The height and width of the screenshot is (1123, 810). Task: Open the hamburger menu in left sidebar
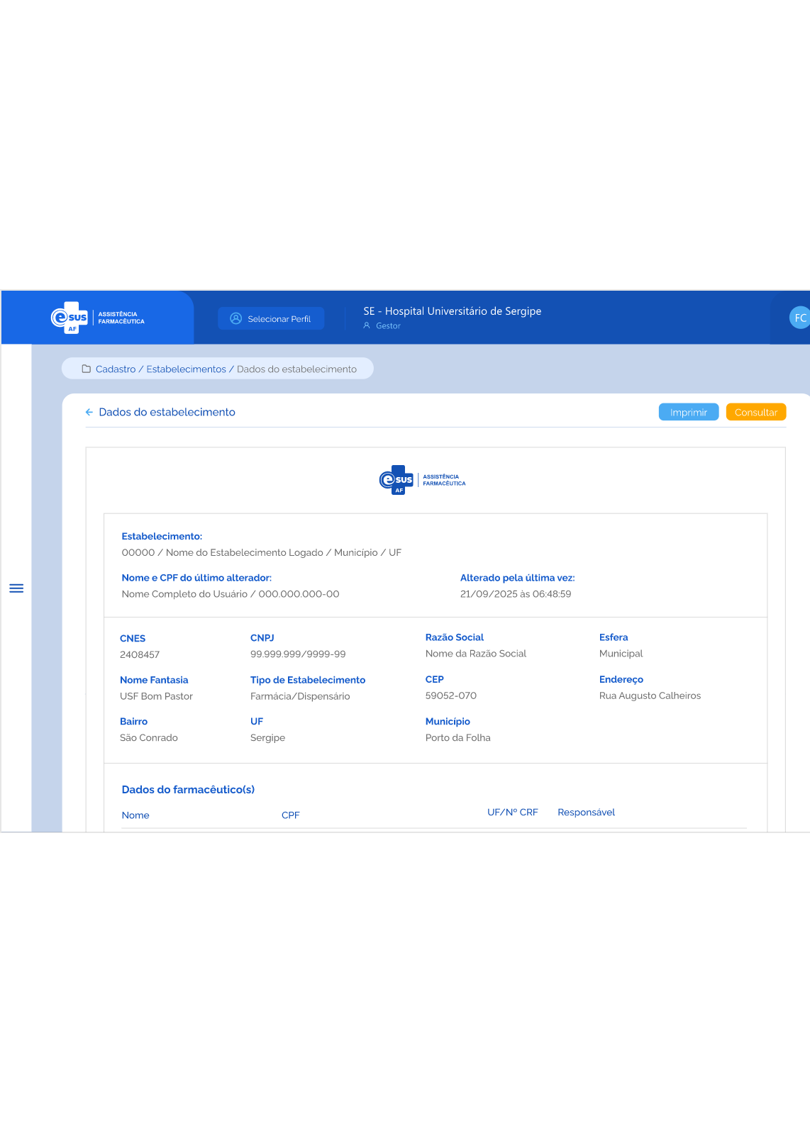click(16, 588)
